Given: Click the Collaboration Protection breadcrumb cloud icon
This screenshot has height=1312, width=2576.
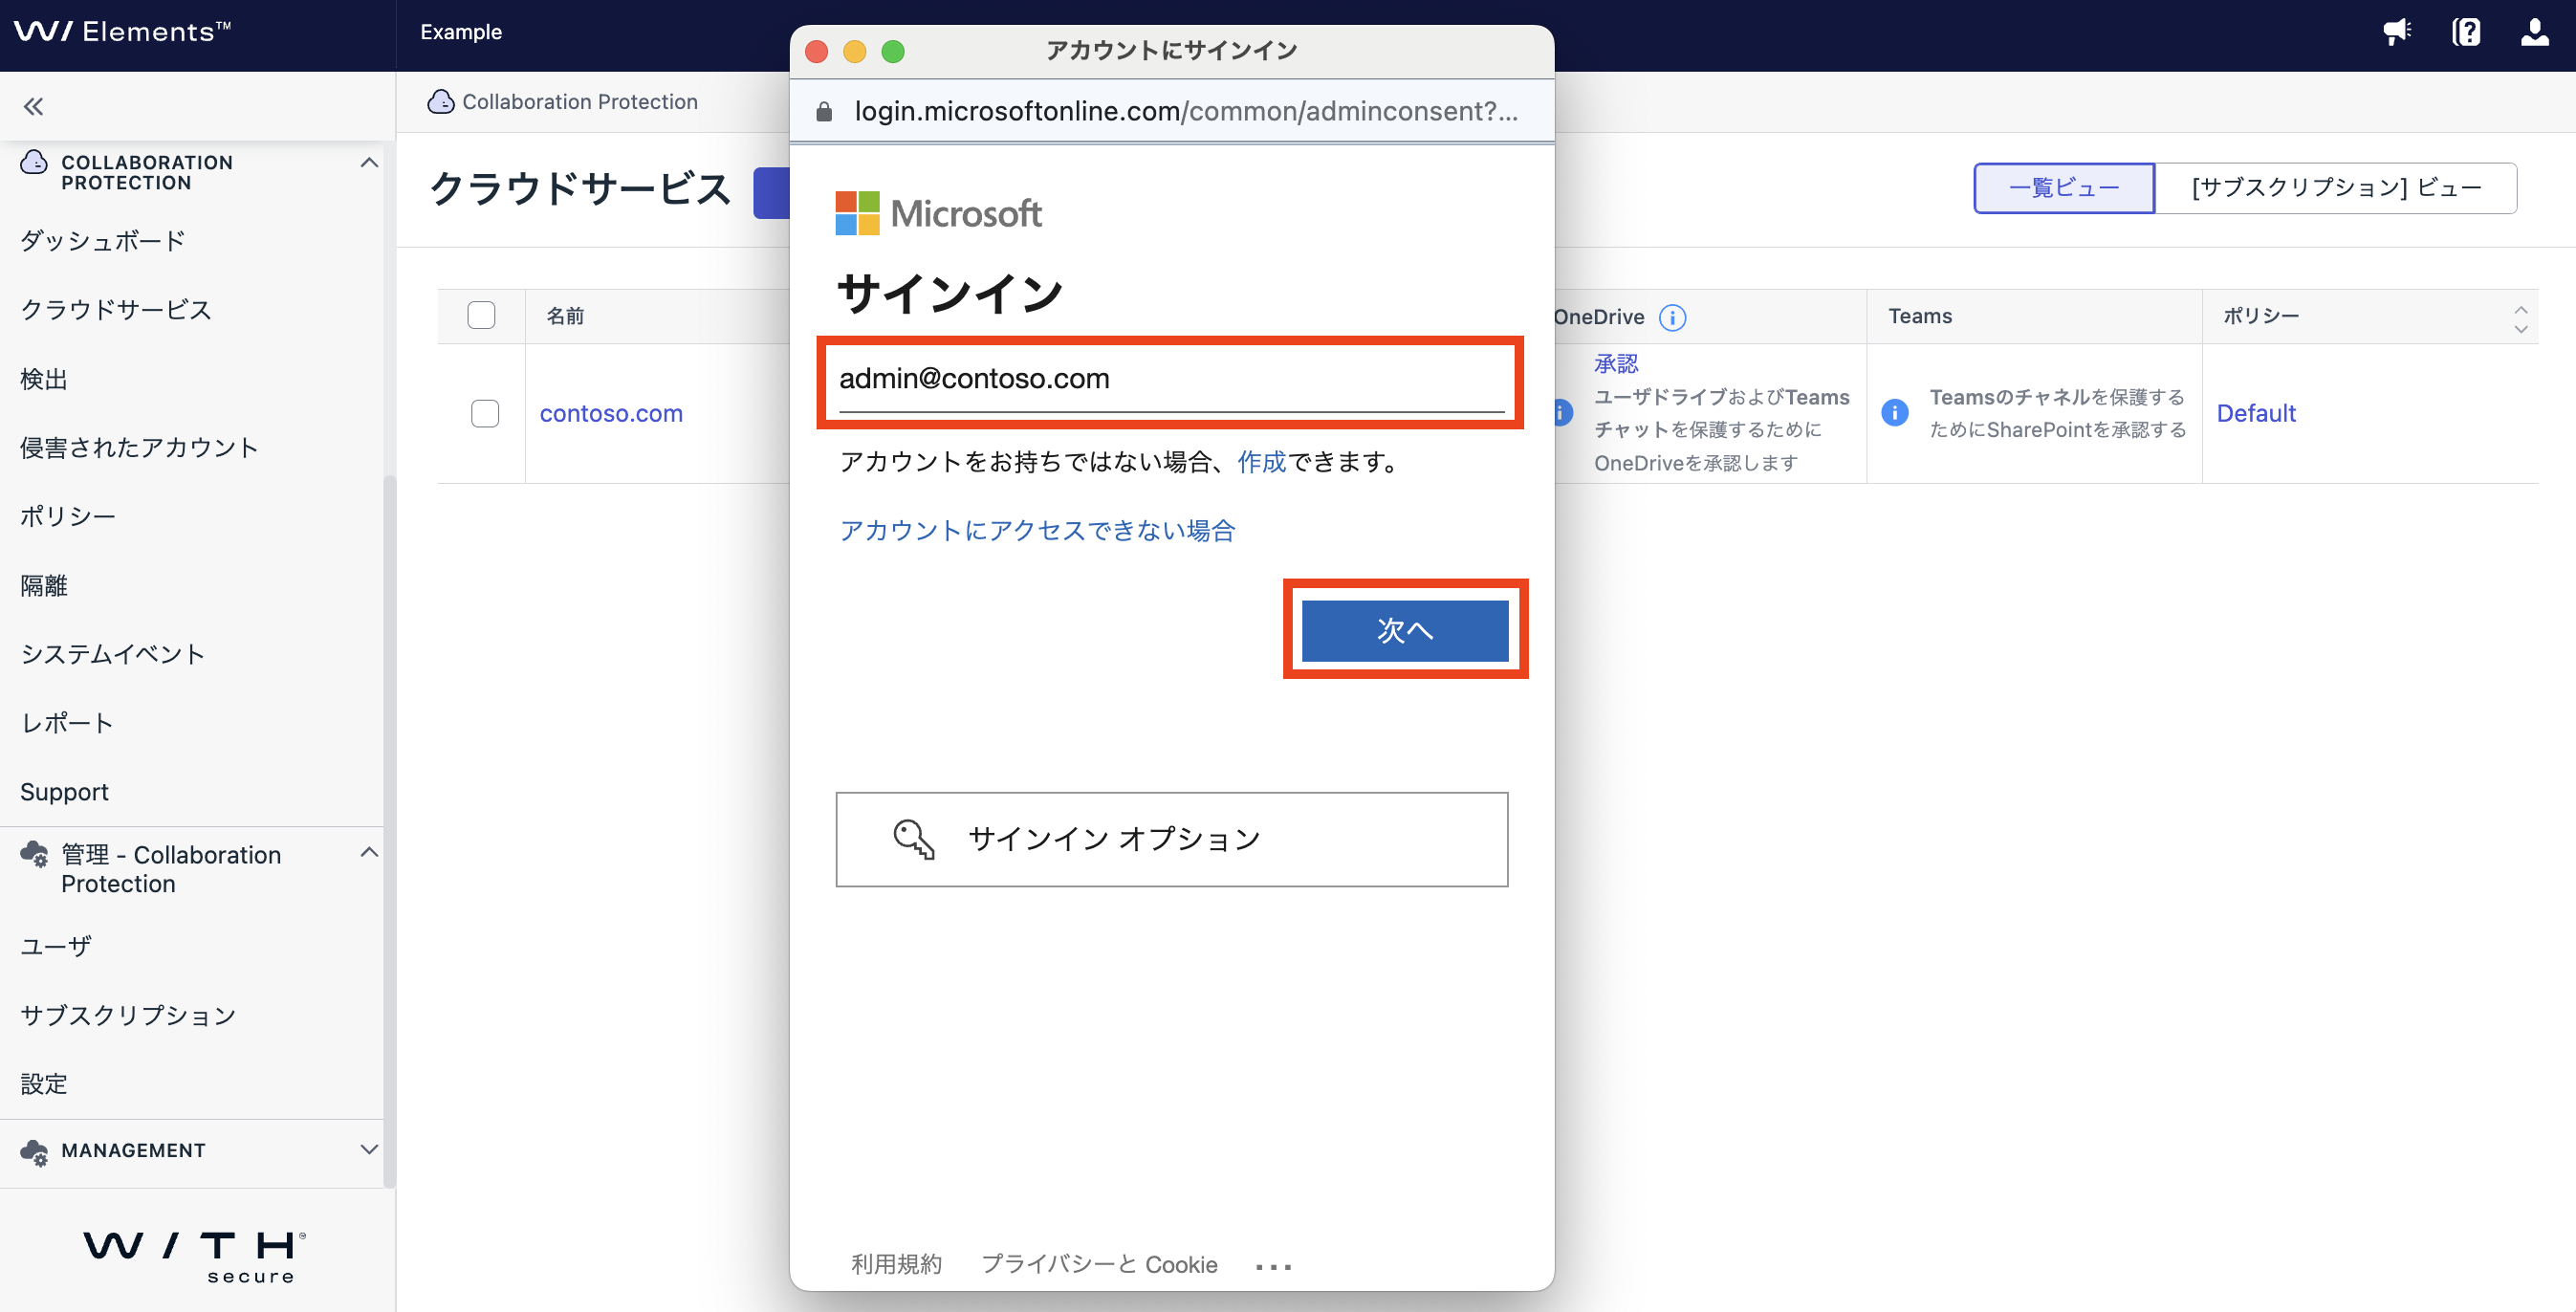Looking at the screenshot, I should coord(440,102).
